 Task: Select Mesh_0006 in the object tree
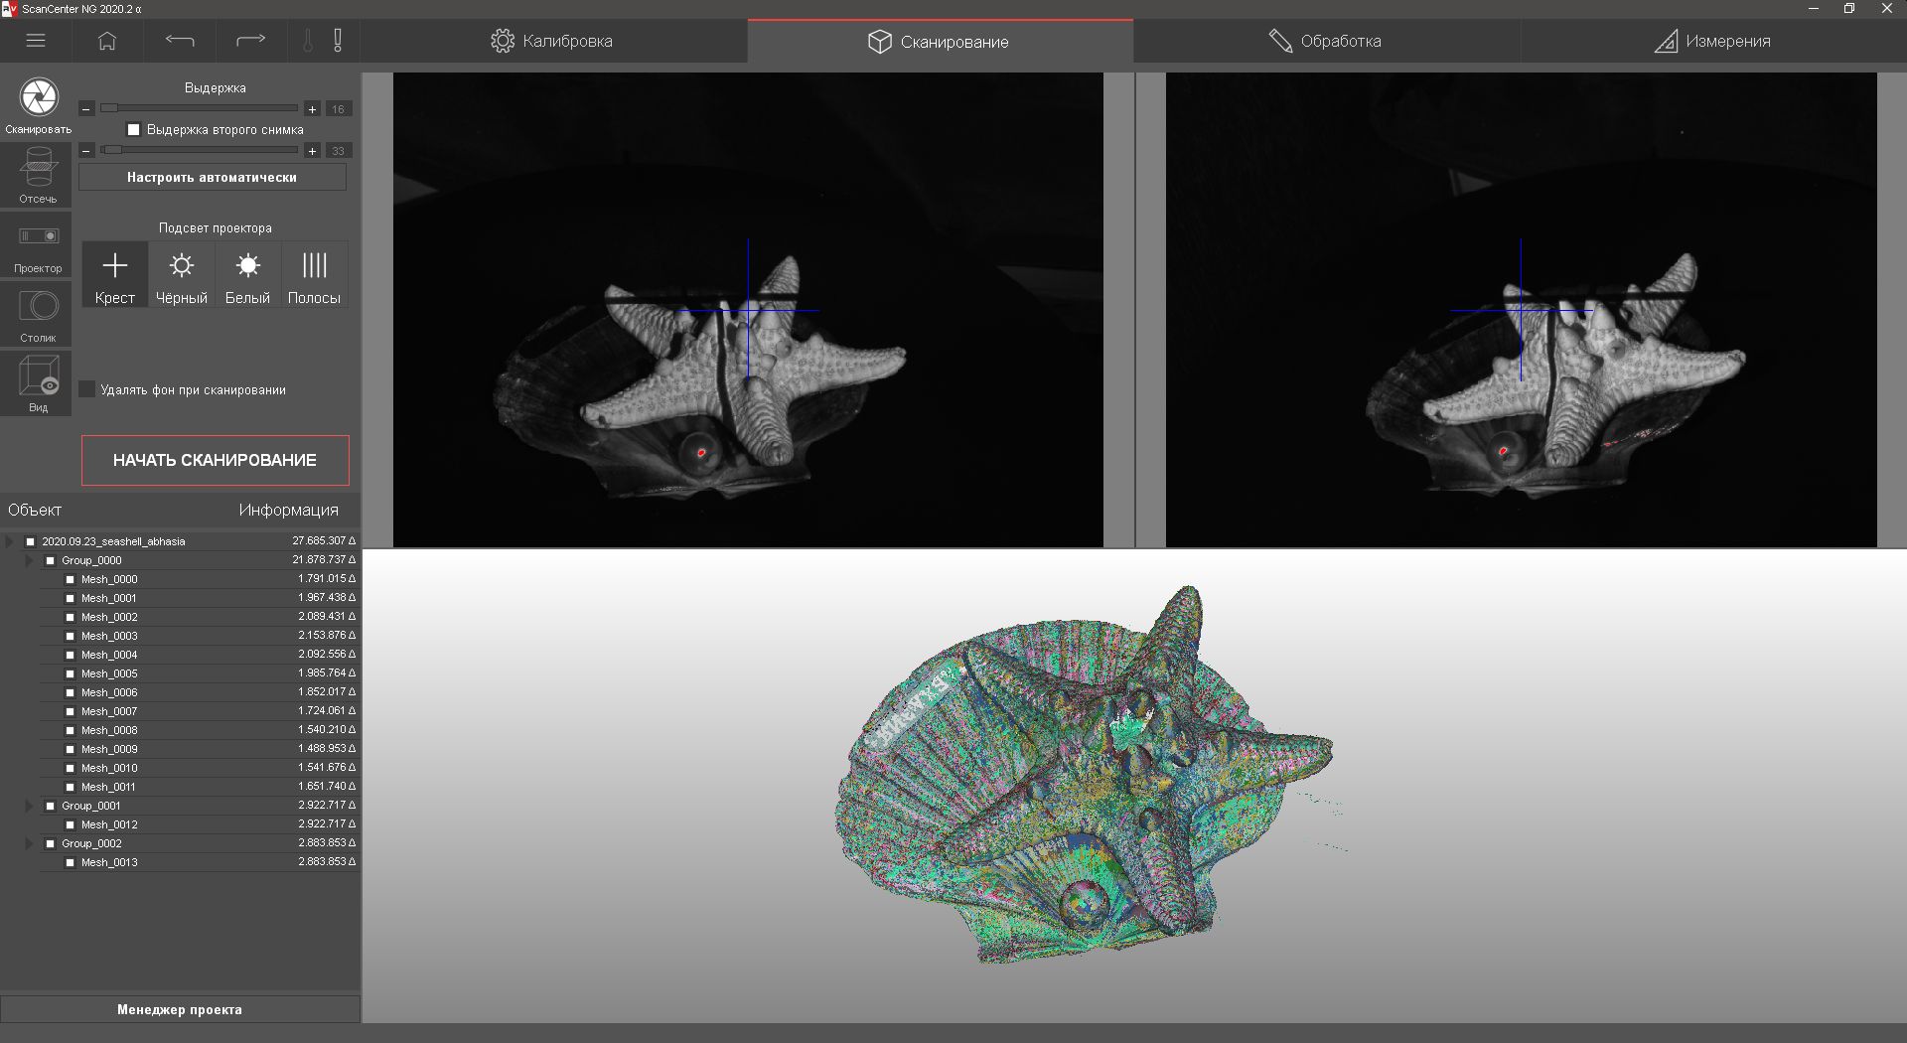109,692
